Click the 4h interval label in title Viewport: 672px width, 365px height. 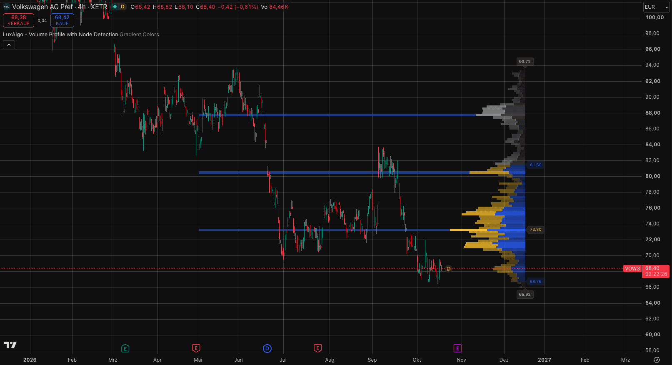click(82, 7)
